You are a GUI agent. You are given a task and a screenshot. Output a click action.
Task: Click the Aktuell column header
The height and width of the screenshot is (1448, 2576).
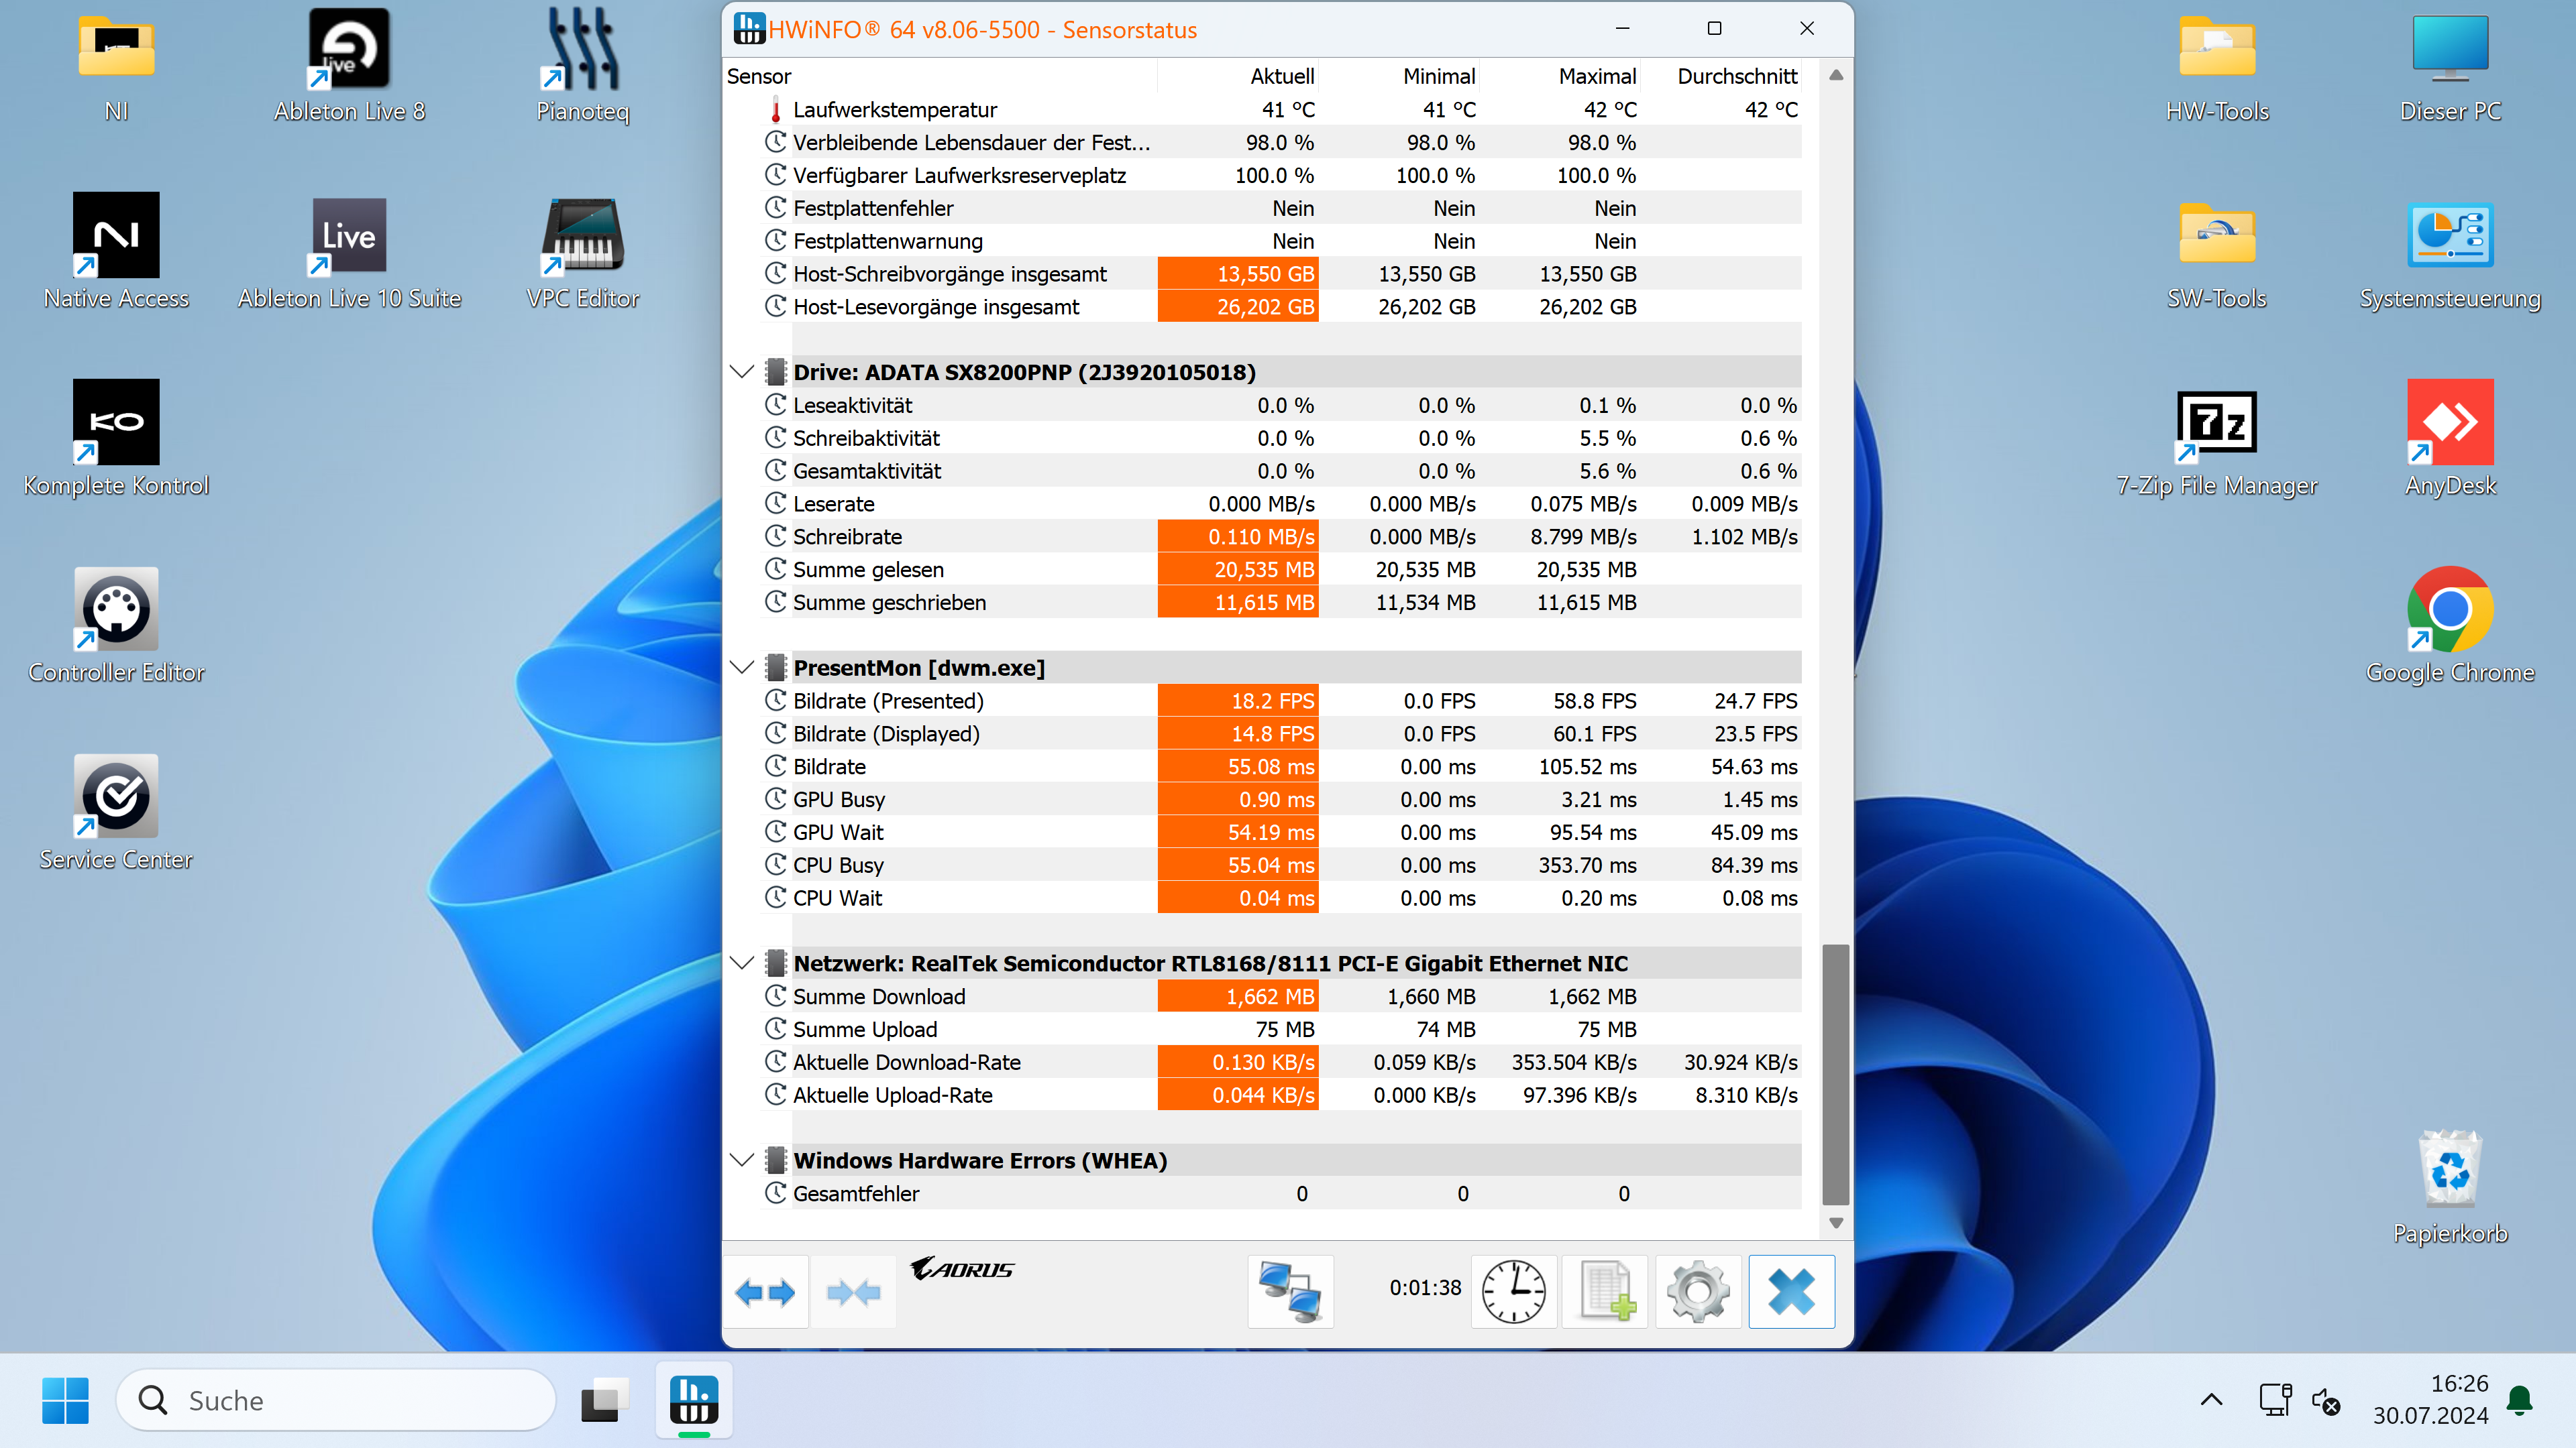1281,76
